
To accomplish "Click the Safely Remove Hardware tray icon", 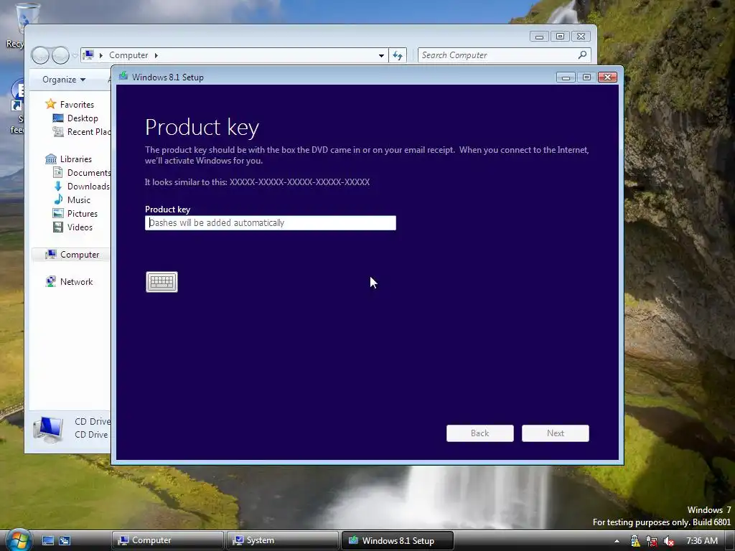I will (635, 541).
